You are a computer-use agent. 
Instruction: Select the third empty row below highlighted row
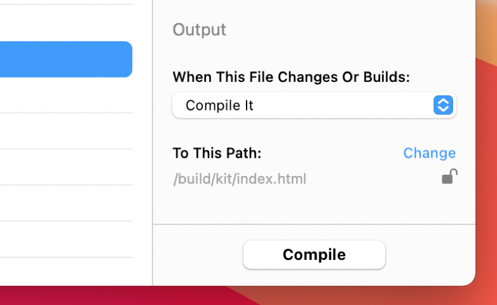pyautogui.click(x=66, y=166)
